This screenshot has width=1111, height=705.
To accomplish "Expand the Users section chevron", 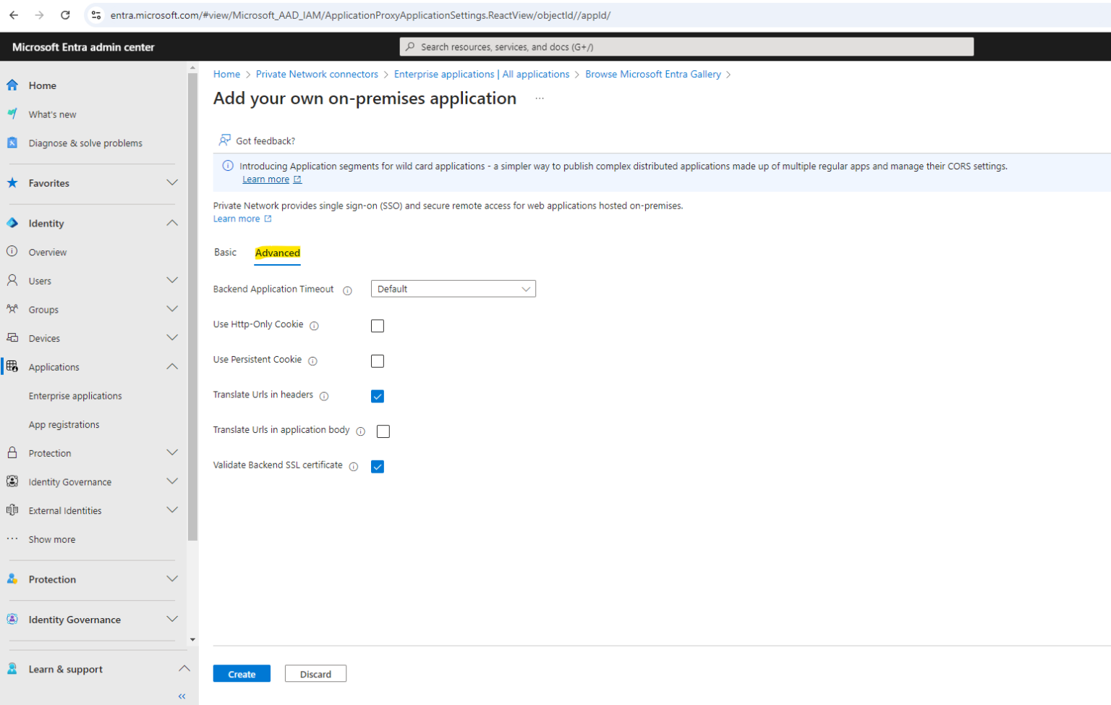I will tap(172, 281).
